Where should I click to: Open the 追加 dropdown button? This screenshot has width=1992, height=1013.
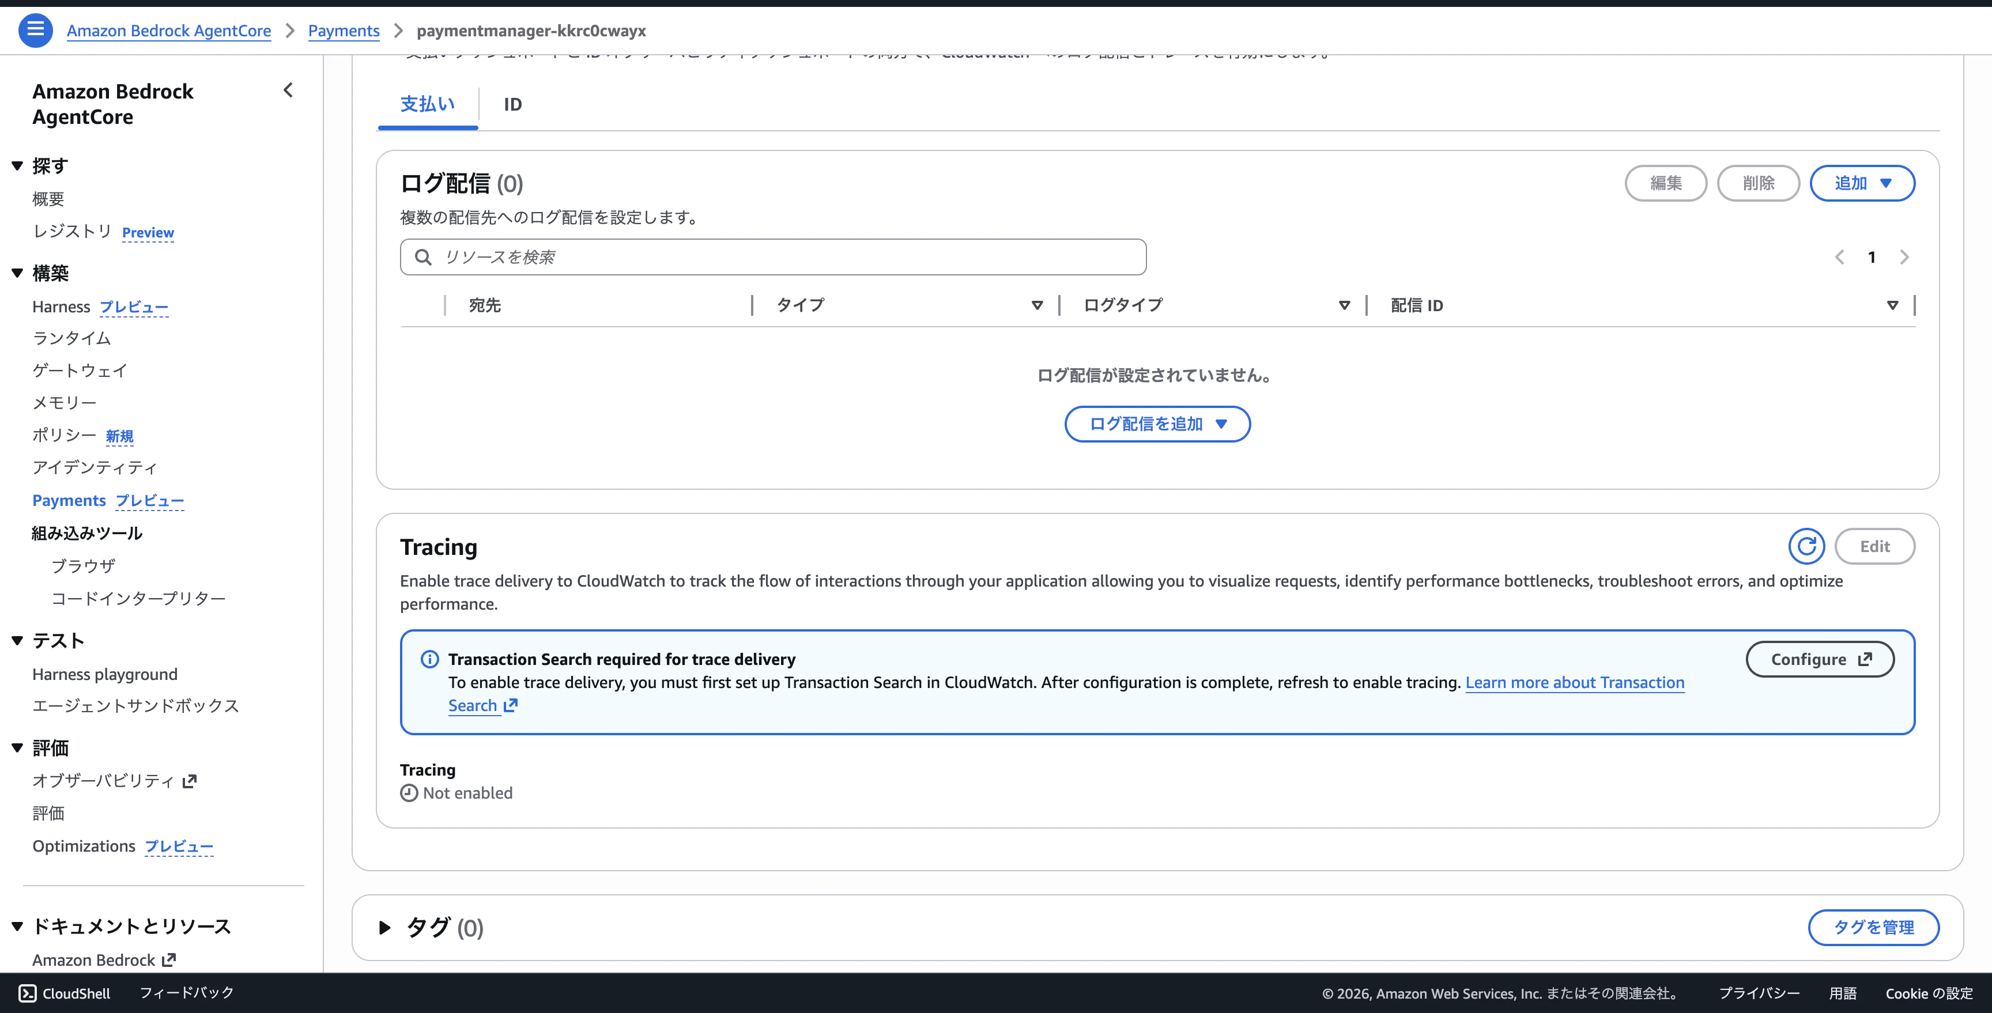tap(1862, 183)
